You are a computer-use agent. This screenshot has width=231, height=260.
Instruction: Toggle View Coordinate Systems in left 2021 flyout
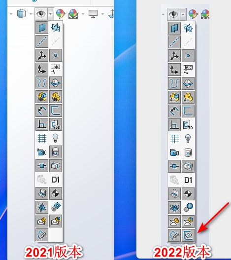pyautogui.click(x=42, y=69)
